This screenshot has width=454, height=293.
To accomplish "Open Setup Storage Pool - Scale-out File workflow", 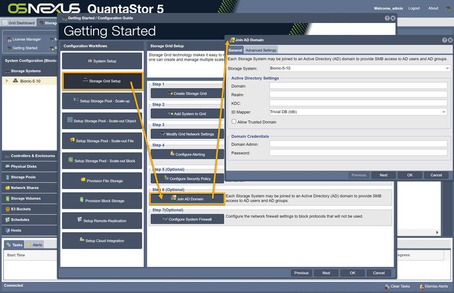I will [x=102, y=141].
